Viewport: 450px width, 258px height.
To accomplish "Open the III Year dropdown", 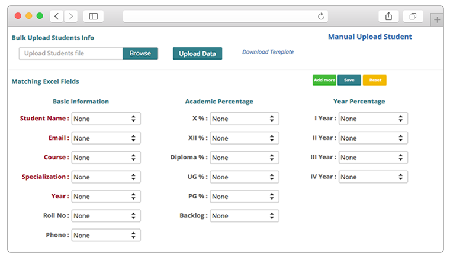I will pos(373,157).
